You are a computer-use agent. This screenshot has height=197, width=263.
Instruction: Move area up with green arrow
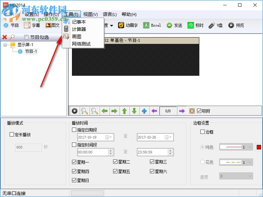click(x=124, y=111)
